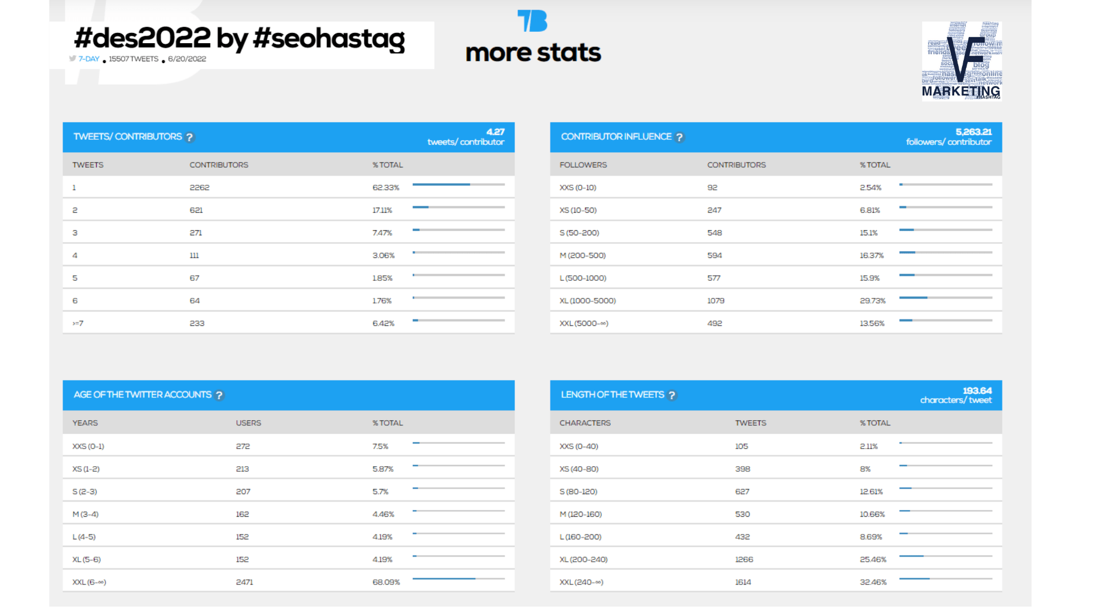Select the S (80-120) characters row label
The height and width of the screenshot is (614, 1093).
578,492
